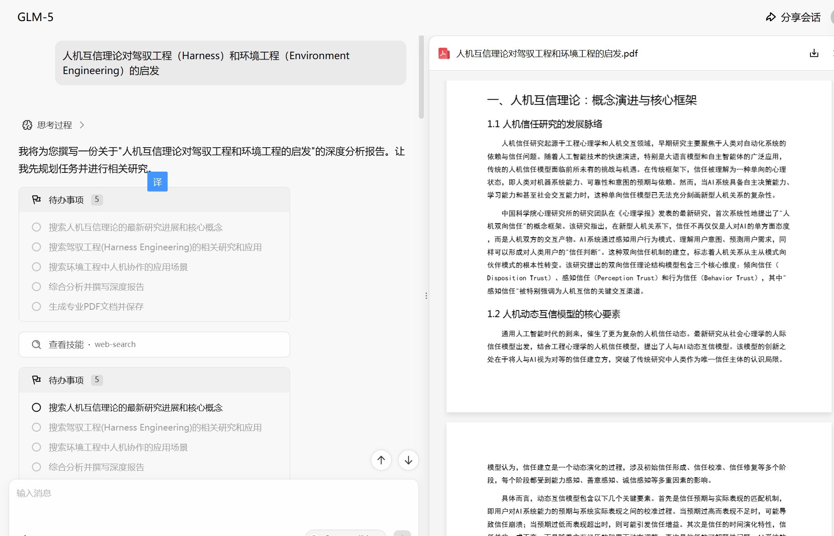Click the thinking process brain icon
This screenshot has height=536, width=834.
[x=27, y=125]
